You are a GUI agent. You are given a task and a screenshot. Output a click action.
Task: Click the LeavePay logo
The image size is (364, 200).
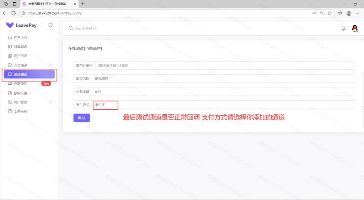(21, 25)
